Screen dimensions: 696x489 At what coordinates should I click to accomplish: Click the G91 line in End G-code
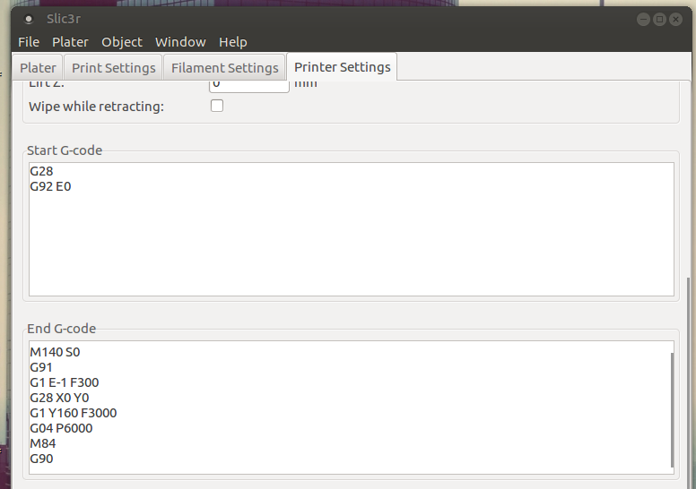pyautogui.click(x=41, y=367)
